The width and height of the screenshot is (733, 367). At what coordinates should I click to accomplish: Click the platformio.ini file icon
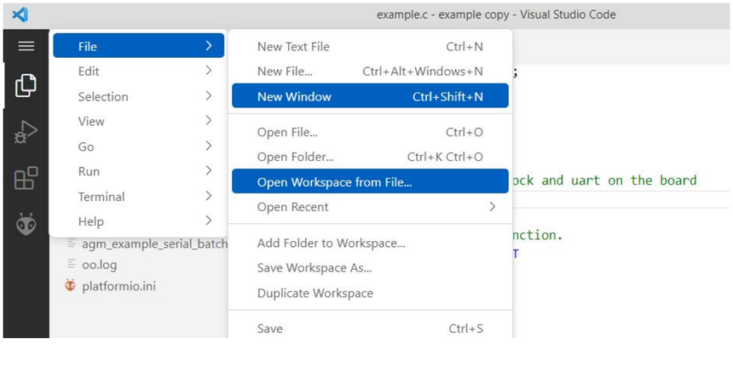click(70, 285)
